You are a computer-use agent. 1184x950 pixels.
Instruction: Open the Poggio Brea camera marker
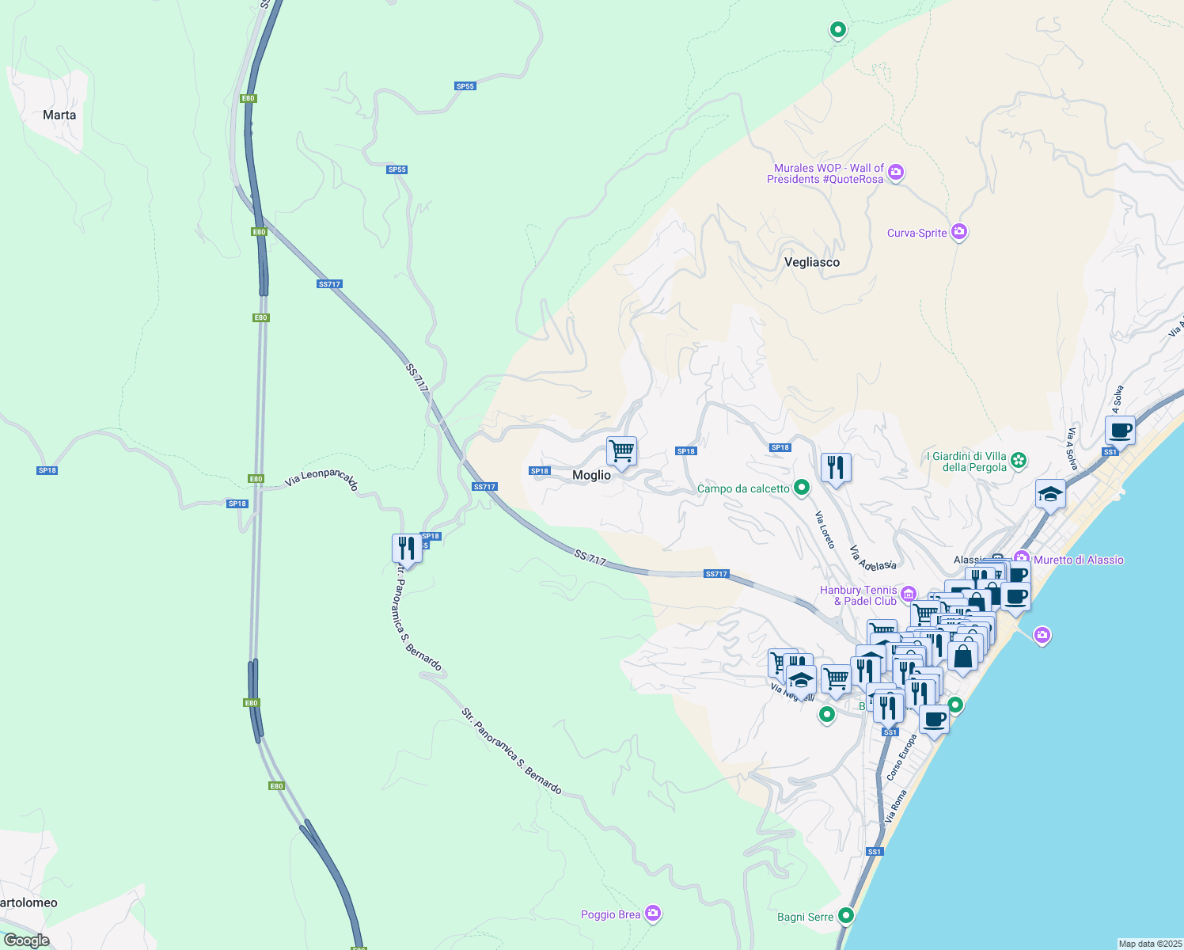pos(653,914)
